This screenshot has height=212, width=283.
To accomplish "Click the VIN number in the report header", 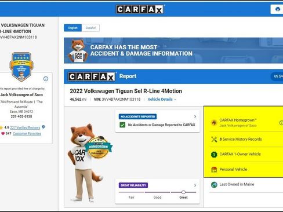I will click(x=121, y=99).
